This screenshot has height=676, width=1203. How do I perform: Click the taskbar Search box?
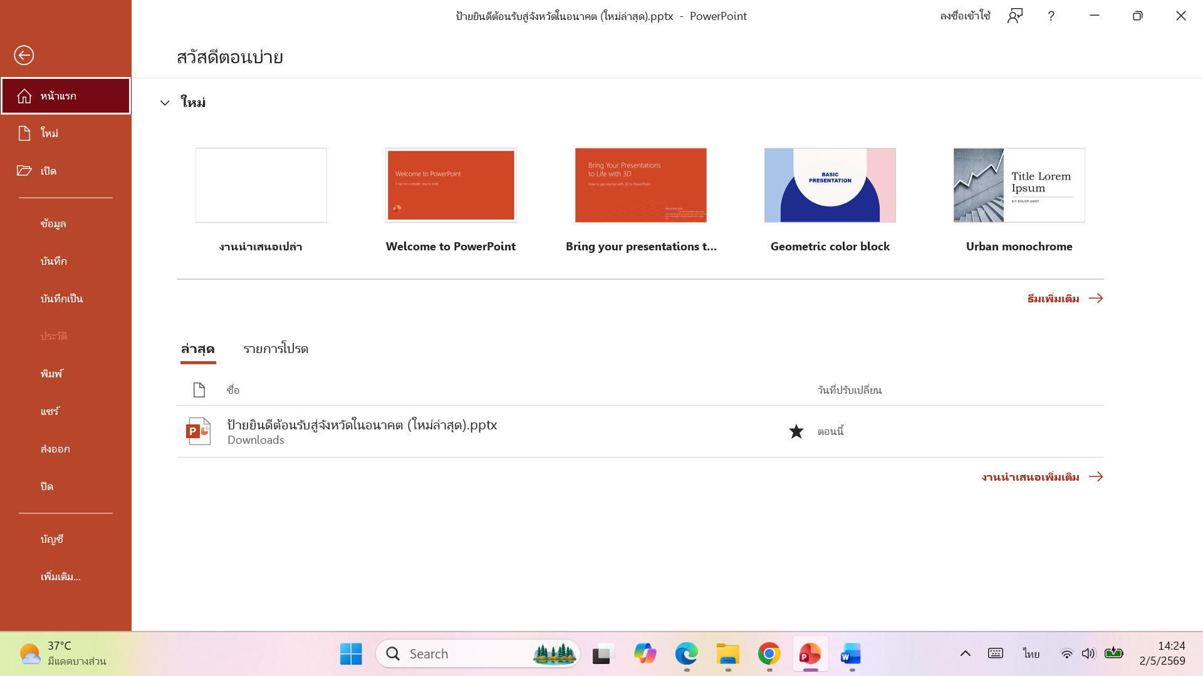click(479, 654)
